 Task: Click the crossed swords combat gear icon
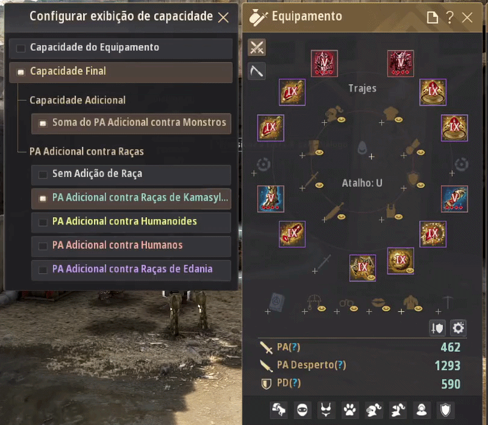click(257, 48)
